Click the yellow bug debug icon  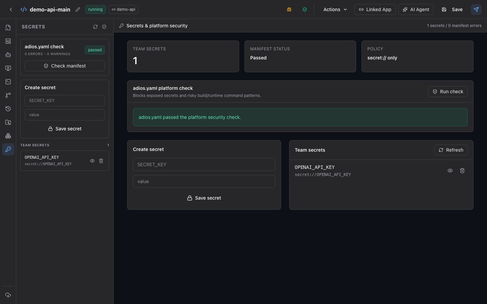(289, 9)
